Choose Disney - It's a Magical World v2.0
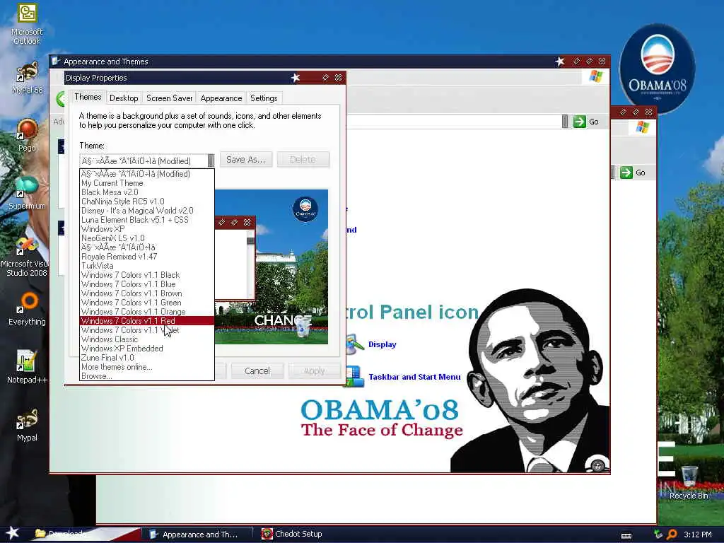Image resolution: width=724 pixels, height=543 pixels. 147,211
